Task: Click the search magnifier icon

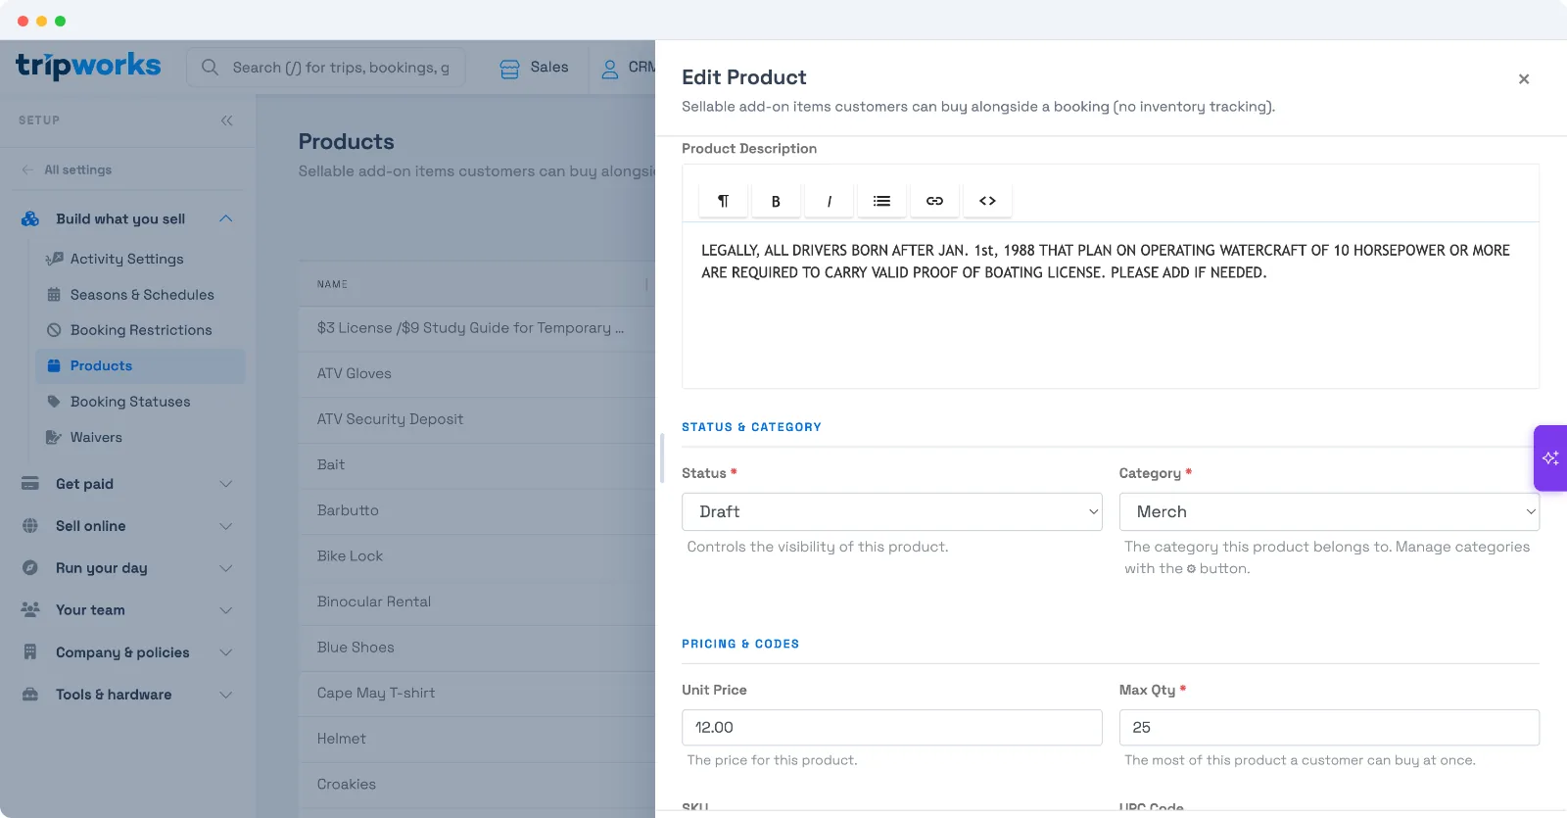Action: pos(210,68)
